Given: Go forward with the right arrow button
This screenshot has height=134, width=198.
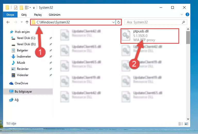Looking at the screenshot, I should (15, 22).
